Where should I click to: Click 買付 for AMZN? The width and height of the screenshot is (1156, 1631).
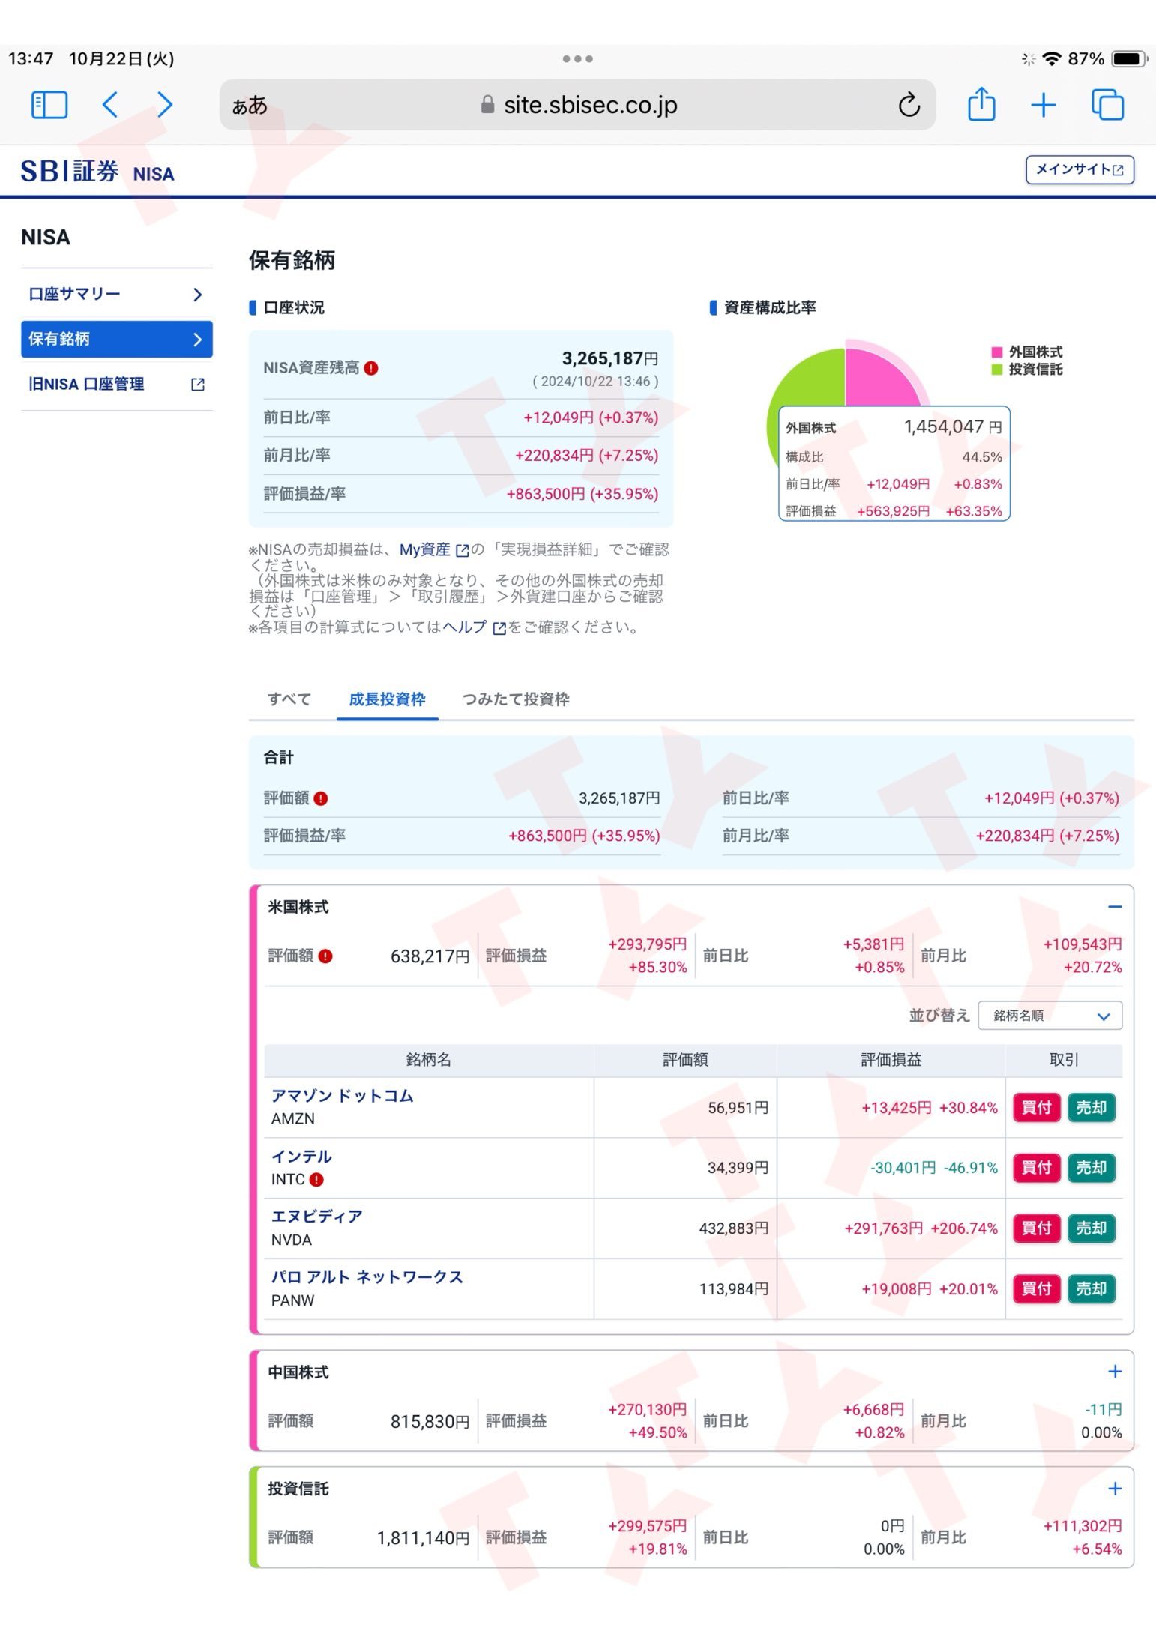click(1036, 1108)
